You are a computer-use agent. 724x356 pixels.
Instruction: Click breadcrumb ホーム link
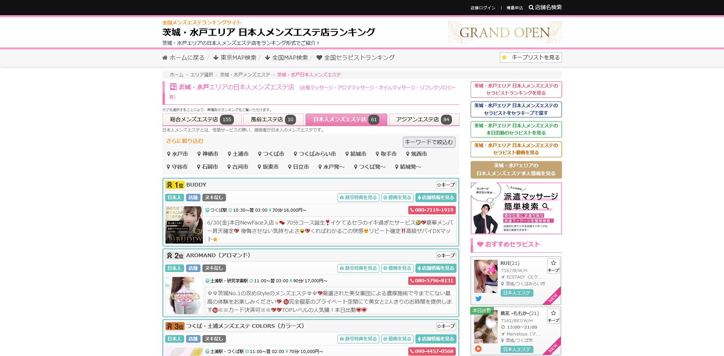pyautogui.click(x=177, y=75)
